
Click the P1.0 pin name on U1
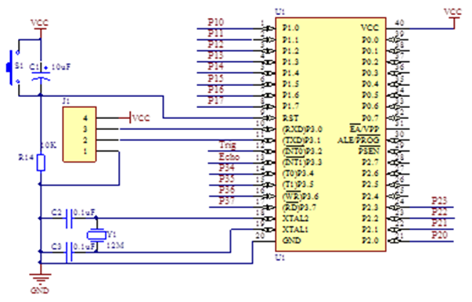tap(290, 28)
